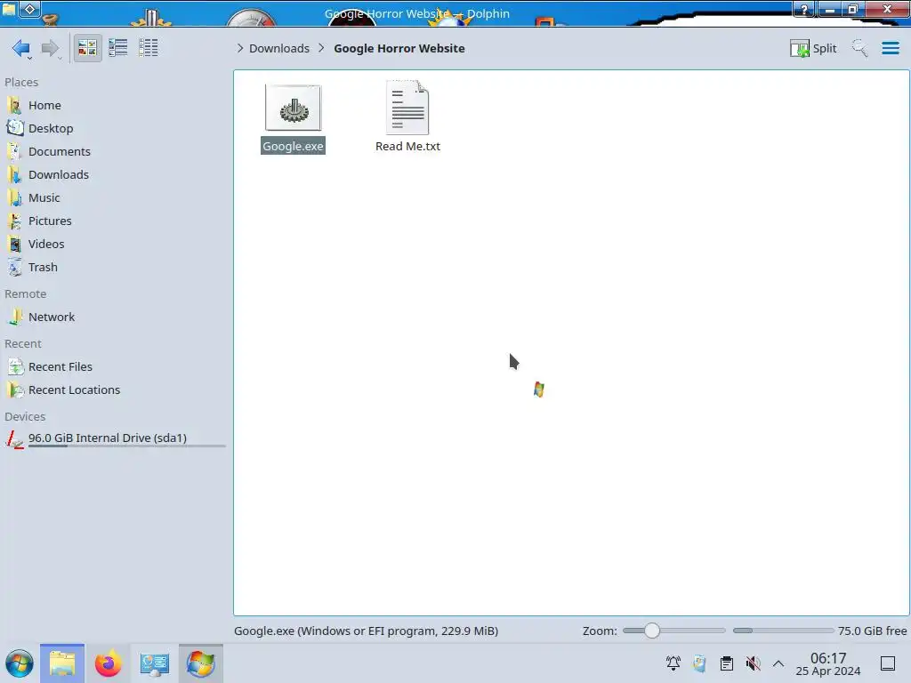Expand chevron before Google Horror Website breadcrumb
The height and width of the screenshot is (683, 911).
(x=321, y=48)
